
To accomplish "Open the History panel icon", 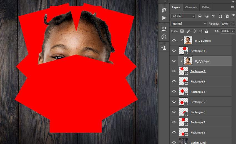I will (164, 10).
